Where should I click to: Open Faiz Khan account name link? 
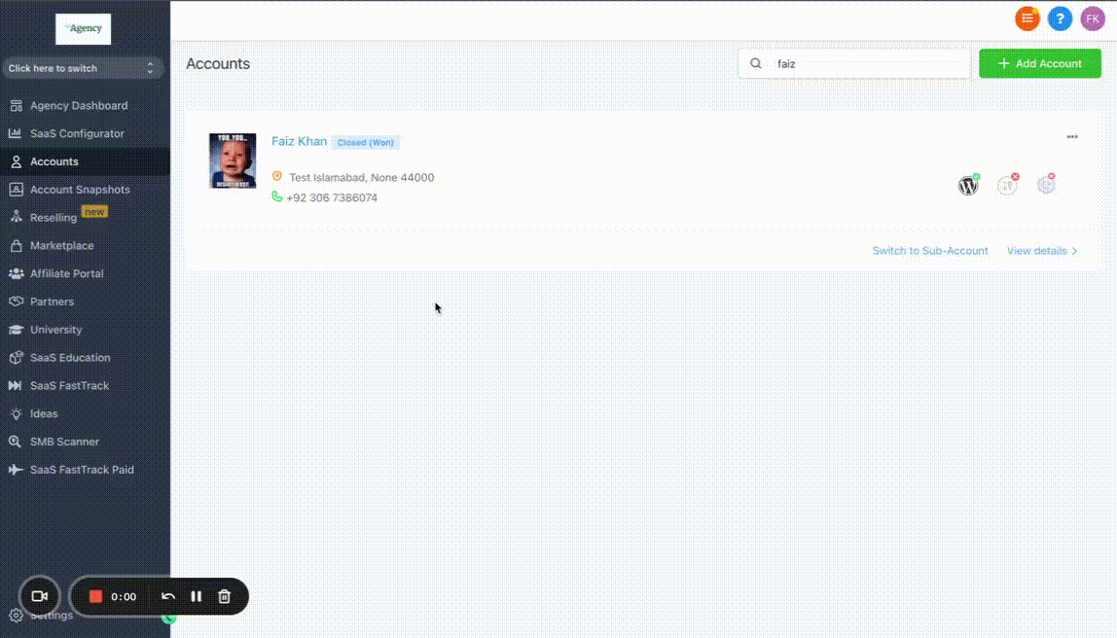(x=300, y=141)
